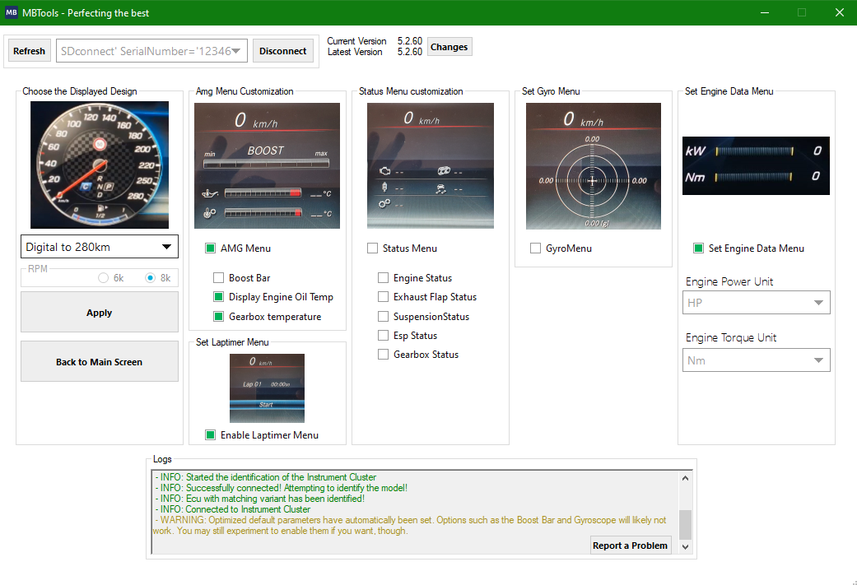Screen dimensions: 857x585
Task: Click the Refresh button
Action: 30,51
